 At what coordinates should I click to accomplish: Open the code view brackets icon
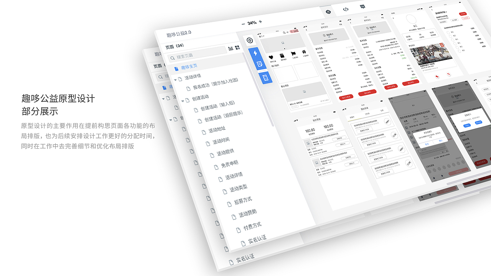(x=346, y=9)
